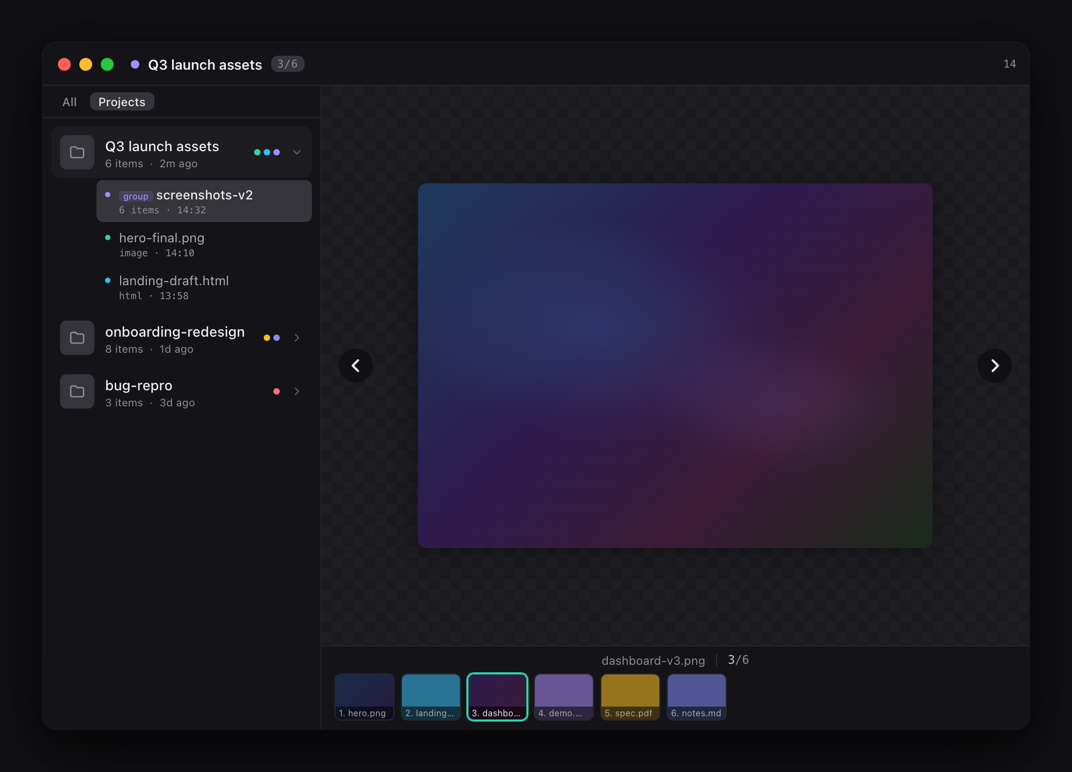1072x772 pixels.
Task: Click the "html · 13:58" subtitle
Action: (154, 296)
